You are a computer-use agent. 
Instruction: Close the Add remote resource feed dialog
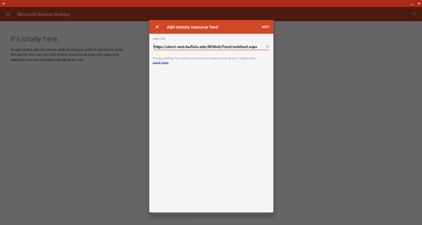[x=157, y=27]
